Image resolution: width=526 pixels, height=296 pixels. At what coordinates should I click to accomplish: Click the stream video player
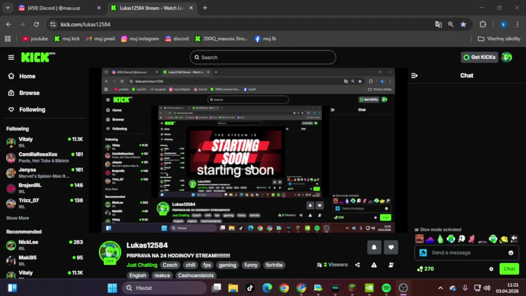pyautogui.click(x=248, y=150)
